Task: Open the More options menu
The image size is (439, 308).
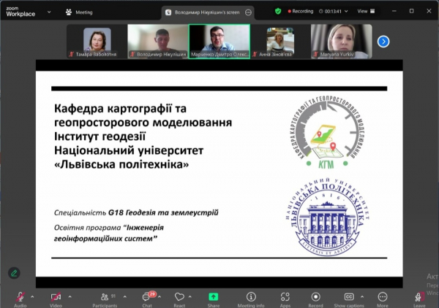Action: [x=383, y=297]
